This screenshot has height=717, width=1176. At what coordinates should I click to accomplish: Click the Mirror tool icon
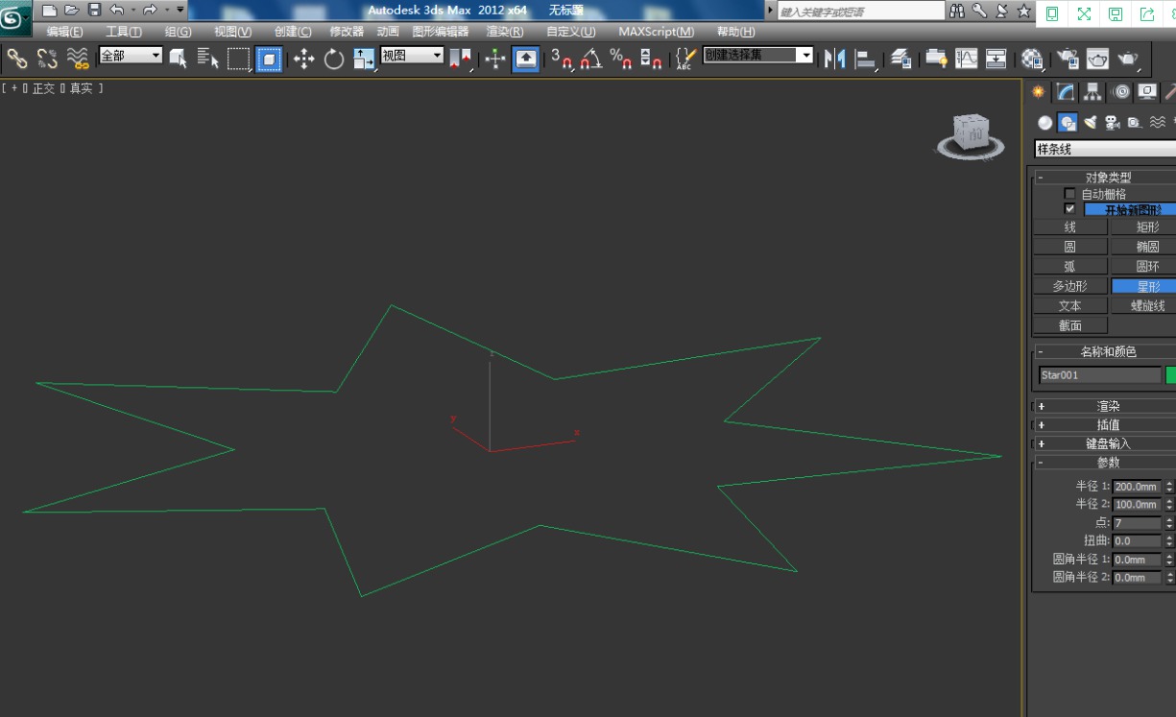click(835, 59)
